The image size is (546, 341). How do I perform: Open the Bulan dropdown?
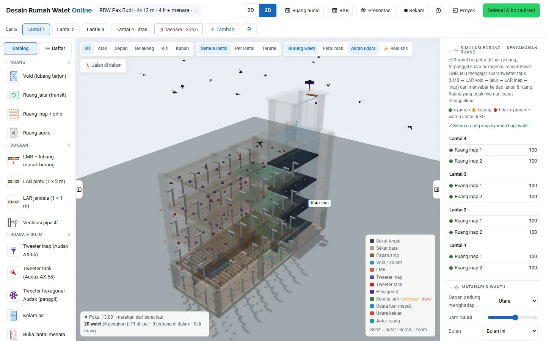(x=510, y=331)
